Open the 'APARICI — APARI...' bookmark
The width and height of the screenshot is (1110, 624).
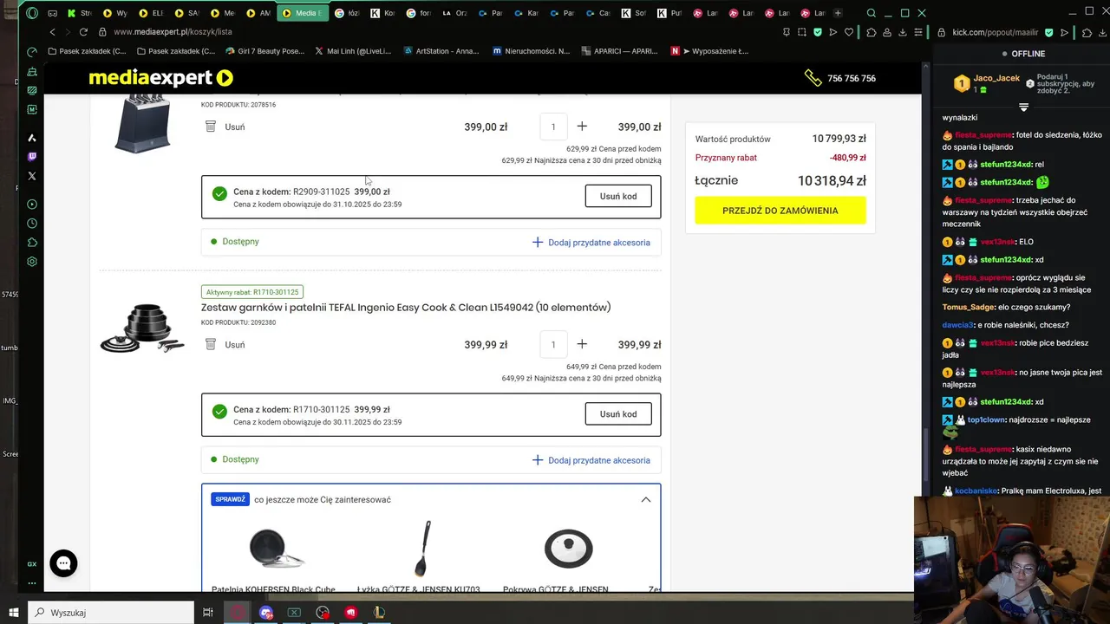pyautogui.click(x=620, y=51)
